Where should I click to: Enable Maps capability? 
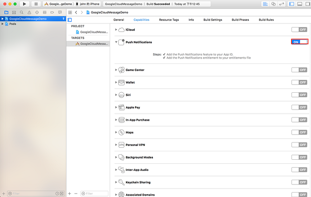pyautogui.click(x=299, y=132)
